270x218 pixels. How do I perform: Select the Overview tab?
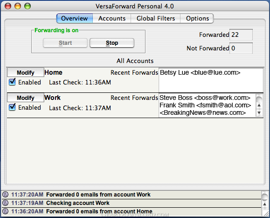pos(75,19)
